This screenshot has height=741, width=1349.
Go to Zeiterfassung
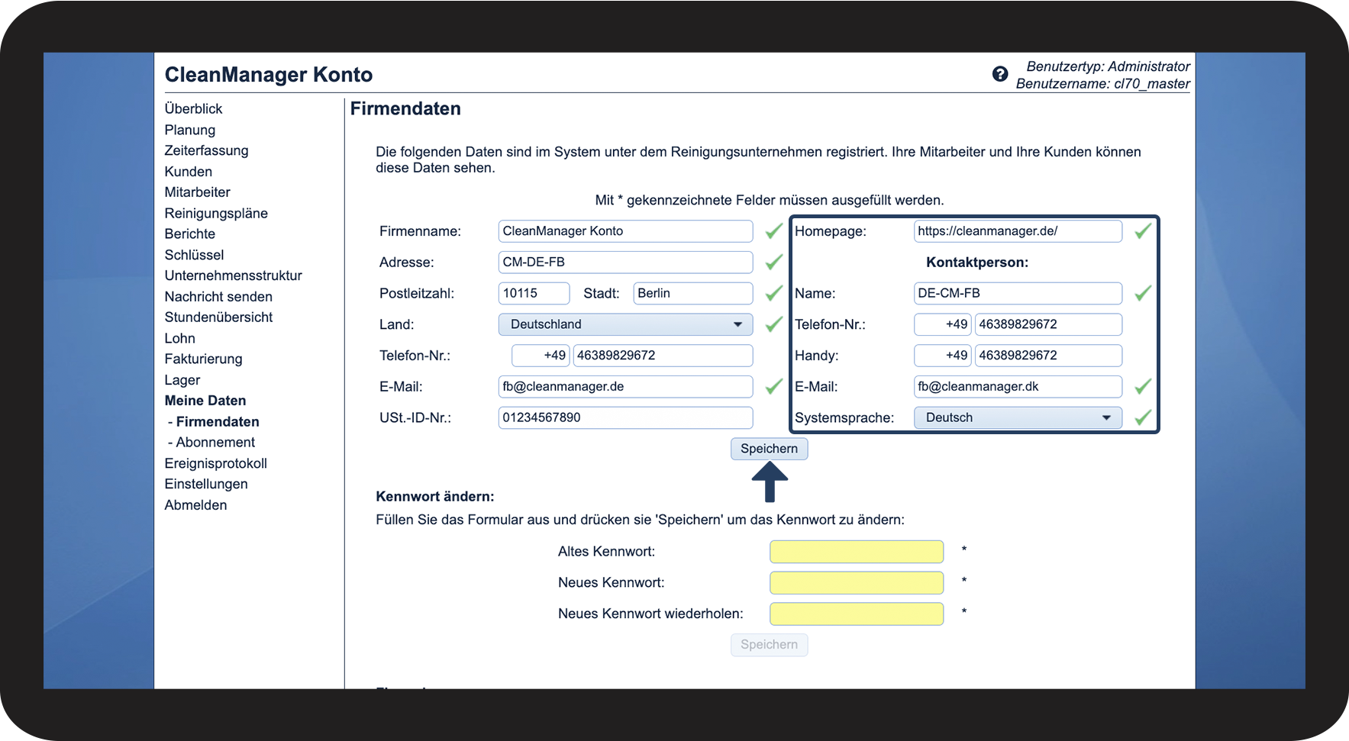[x=206, y=150]
